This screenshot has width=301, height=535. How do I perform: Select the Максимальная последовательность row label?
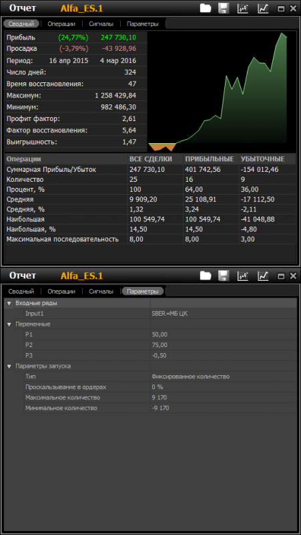click(x=63, y=239)
